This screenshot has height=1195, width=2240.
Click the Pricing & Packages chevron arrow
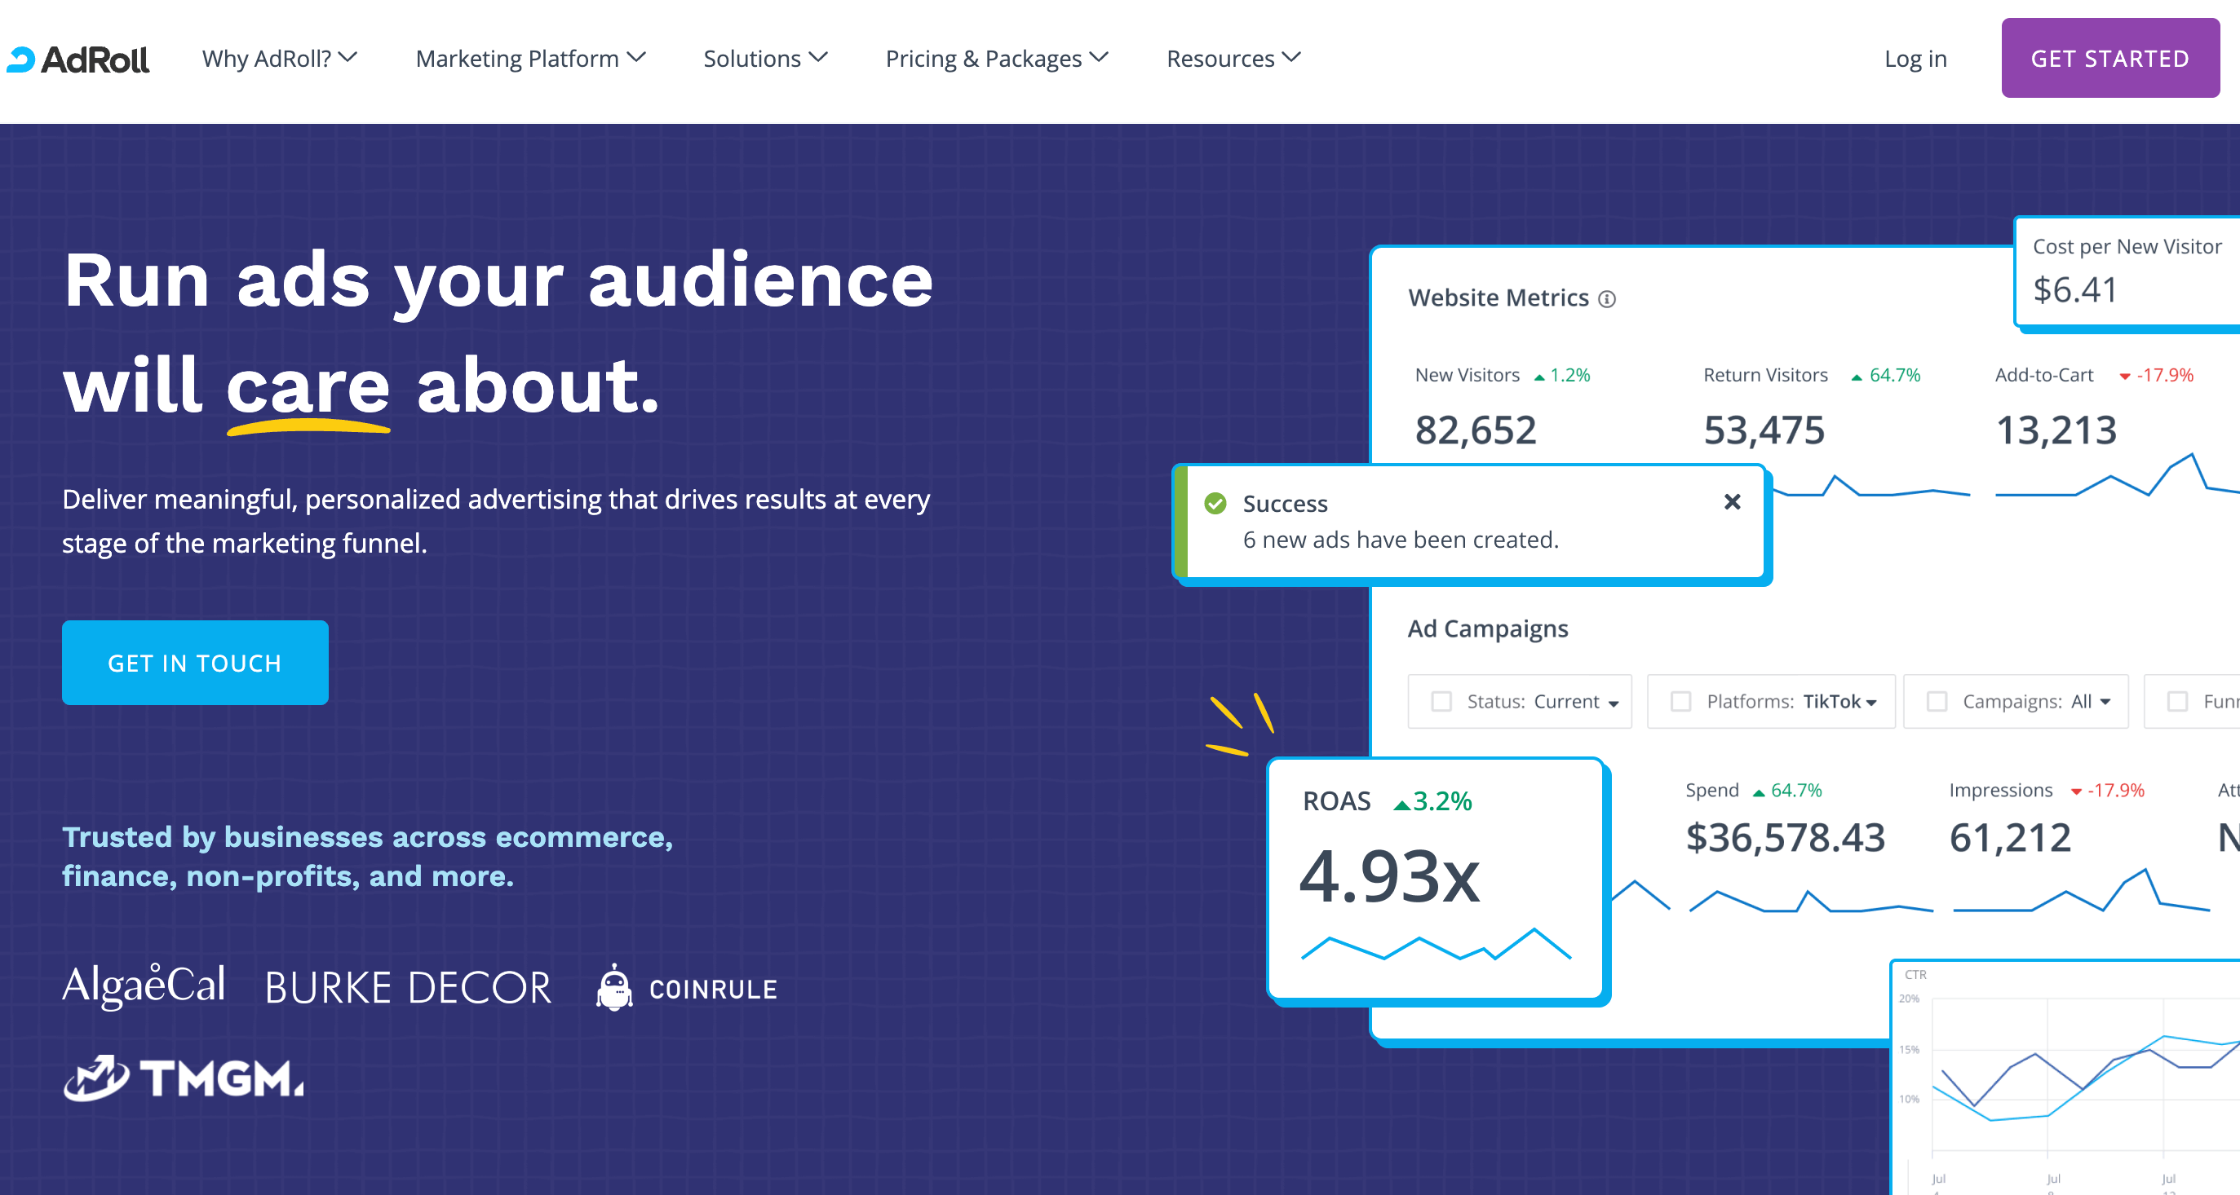click(x=1099, y=57)
